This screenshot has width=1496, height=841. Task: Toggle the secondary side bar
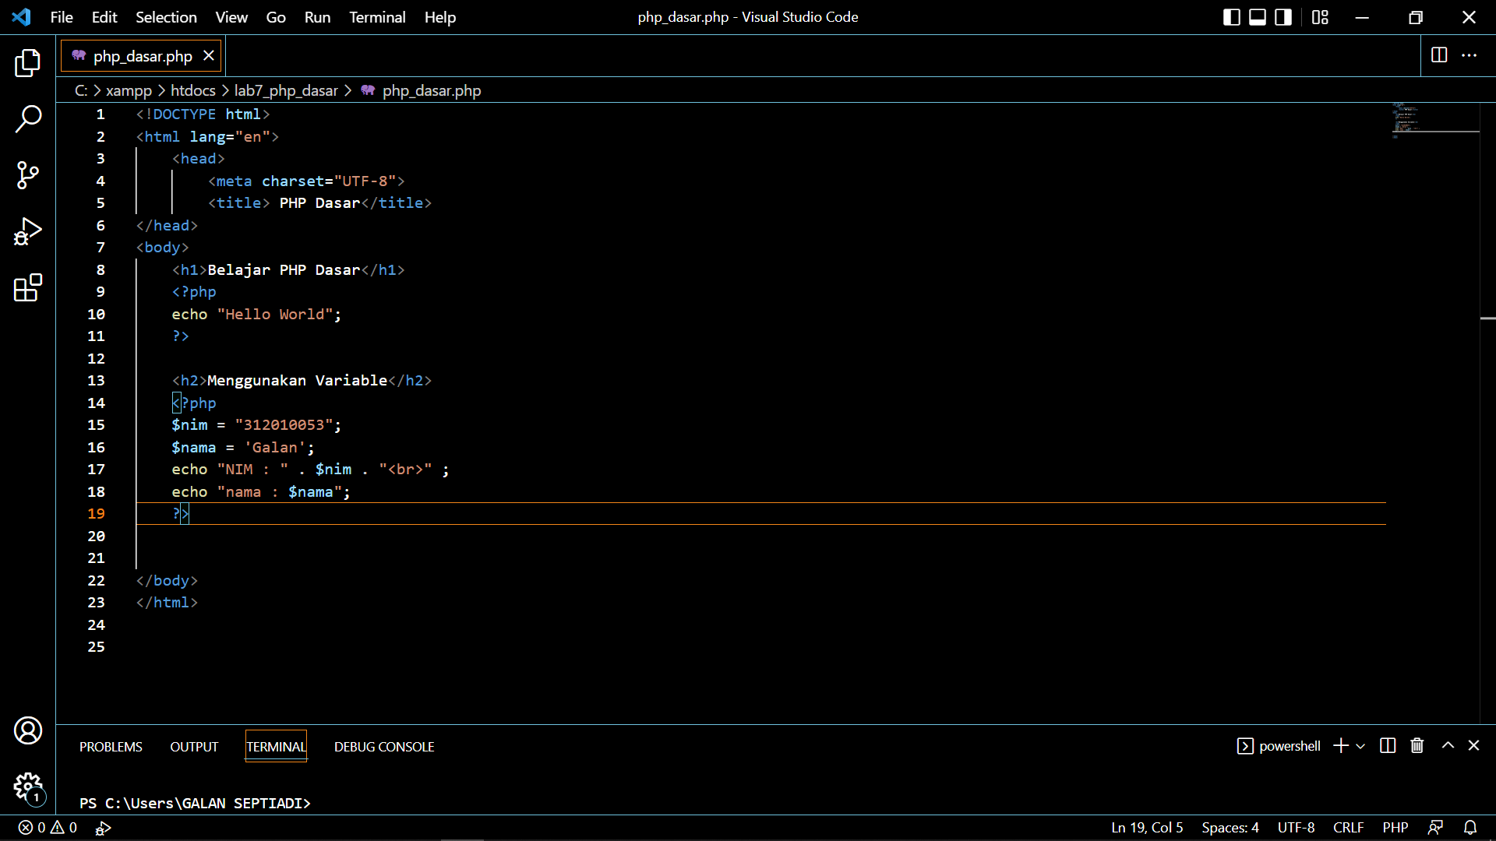tap(1283, 16)
